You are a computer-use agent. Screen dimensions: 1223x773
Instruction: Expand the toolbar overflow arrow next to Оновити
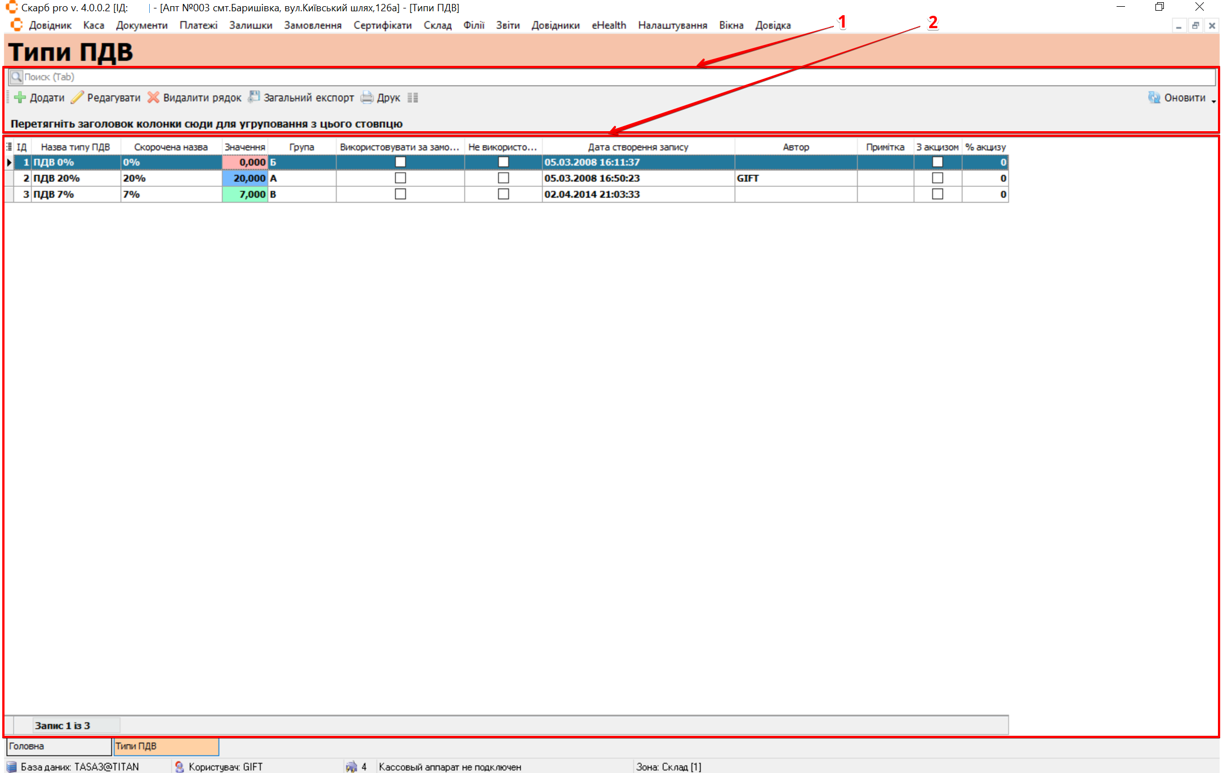coord(1213,101)
